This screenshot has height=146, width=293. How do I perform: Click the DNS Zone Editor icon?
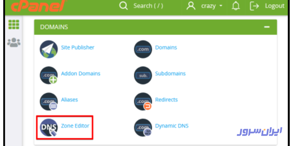pyautogui.click(x=49, y=127)
